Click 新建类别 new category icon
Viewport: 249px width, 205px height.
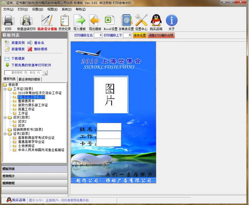[x=7, y=43]
